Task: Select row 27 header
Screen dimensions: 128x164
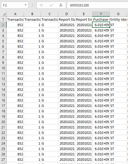Action: pos(3,159)
